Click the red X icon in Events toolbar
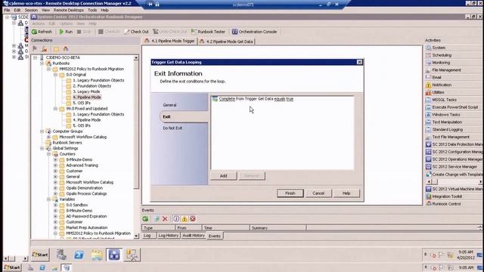484x272 pixels. [165, 218]
